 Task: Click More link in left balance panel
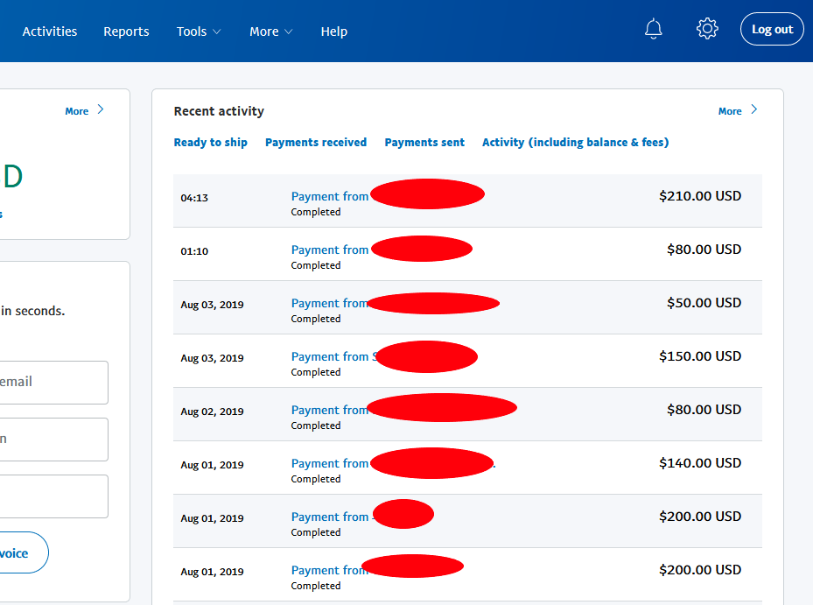(85, 110)
